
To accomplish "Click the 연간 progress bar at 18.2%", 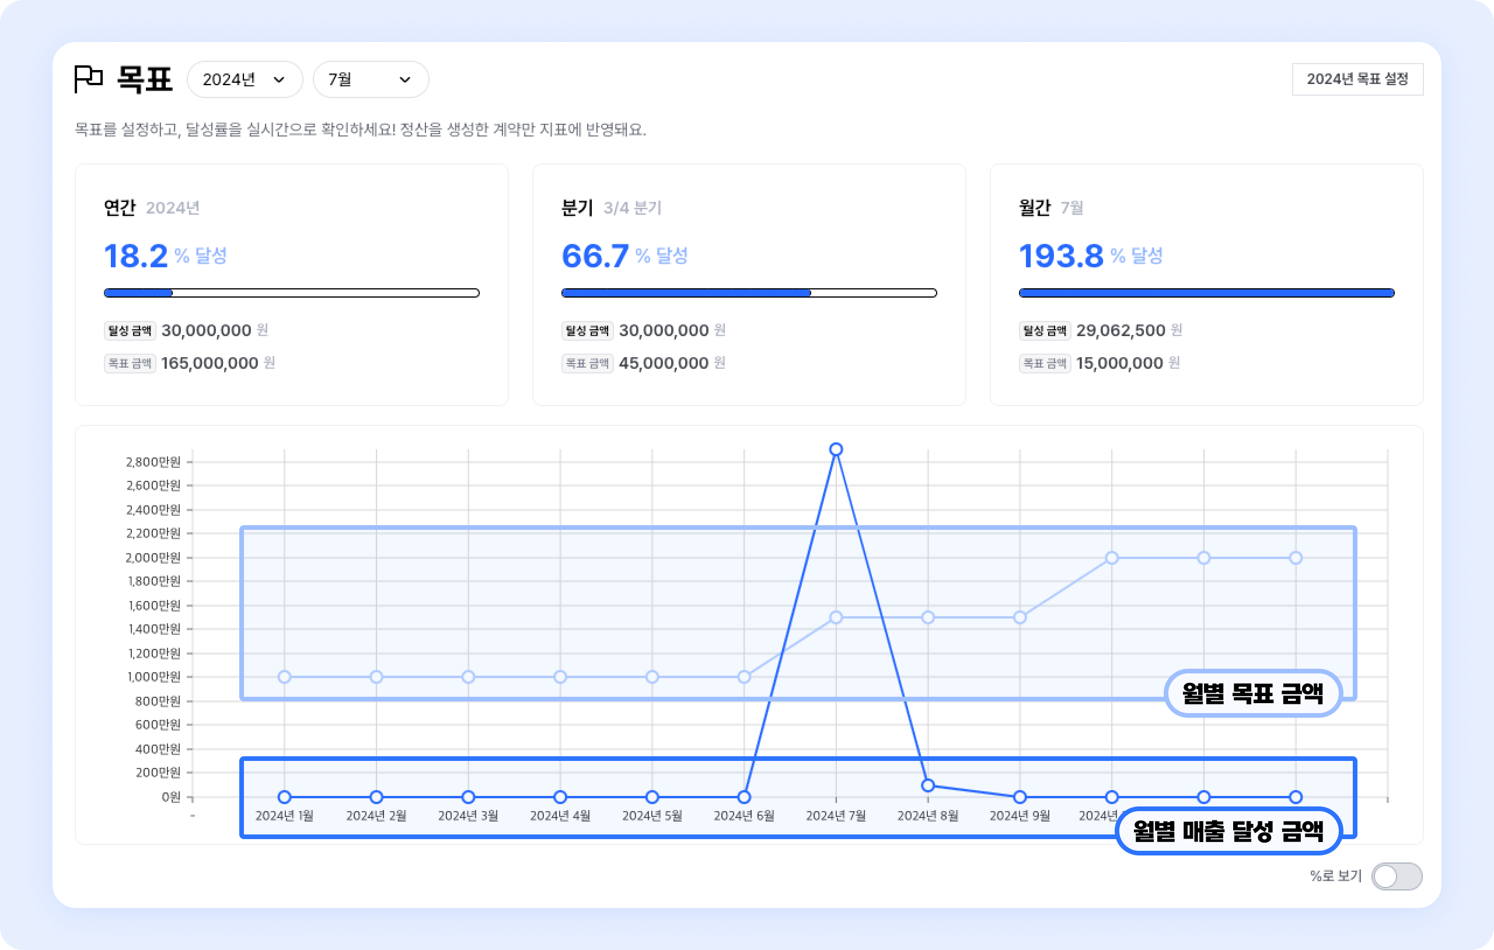I will [x=291, y=293].
